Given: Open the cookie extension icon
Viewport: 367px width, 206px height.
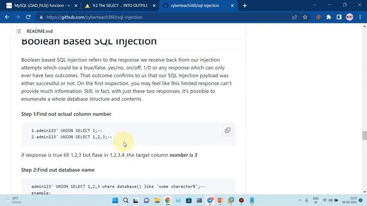Looking at the screenshot, I should [x=318, y=17].
